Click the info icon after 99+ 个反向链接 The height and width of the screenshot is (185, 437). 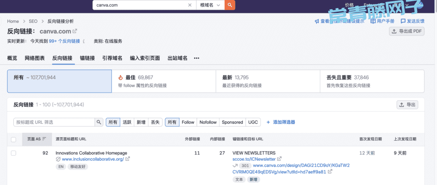(84, 41)
